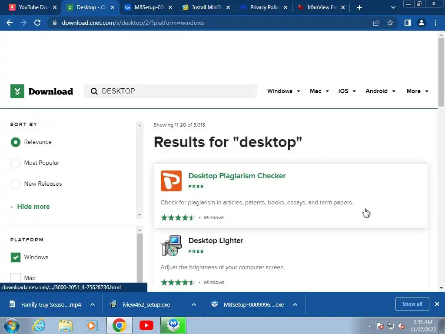Switch to the Privacy Policy tab
This screenshot has height=334, width=445.
[263, 7]
